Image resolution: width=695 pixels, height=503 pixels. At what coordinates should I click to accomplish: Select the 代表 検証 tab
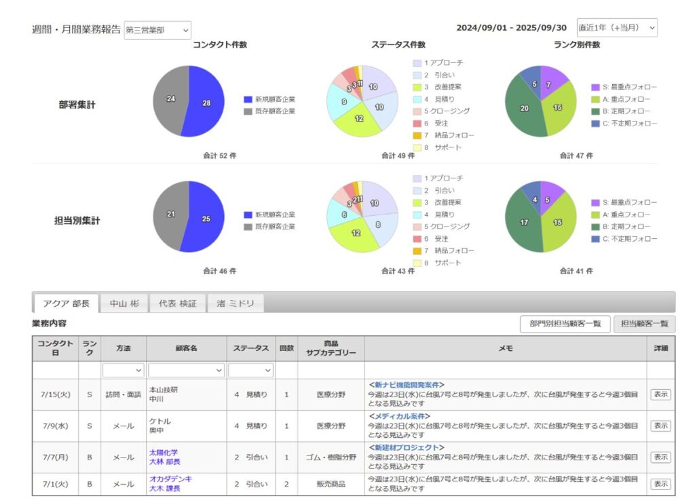(177, 303)
